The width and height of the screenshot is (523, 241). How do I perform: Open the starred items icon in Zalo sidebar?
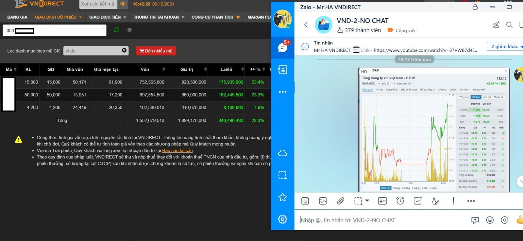(283, 197)
